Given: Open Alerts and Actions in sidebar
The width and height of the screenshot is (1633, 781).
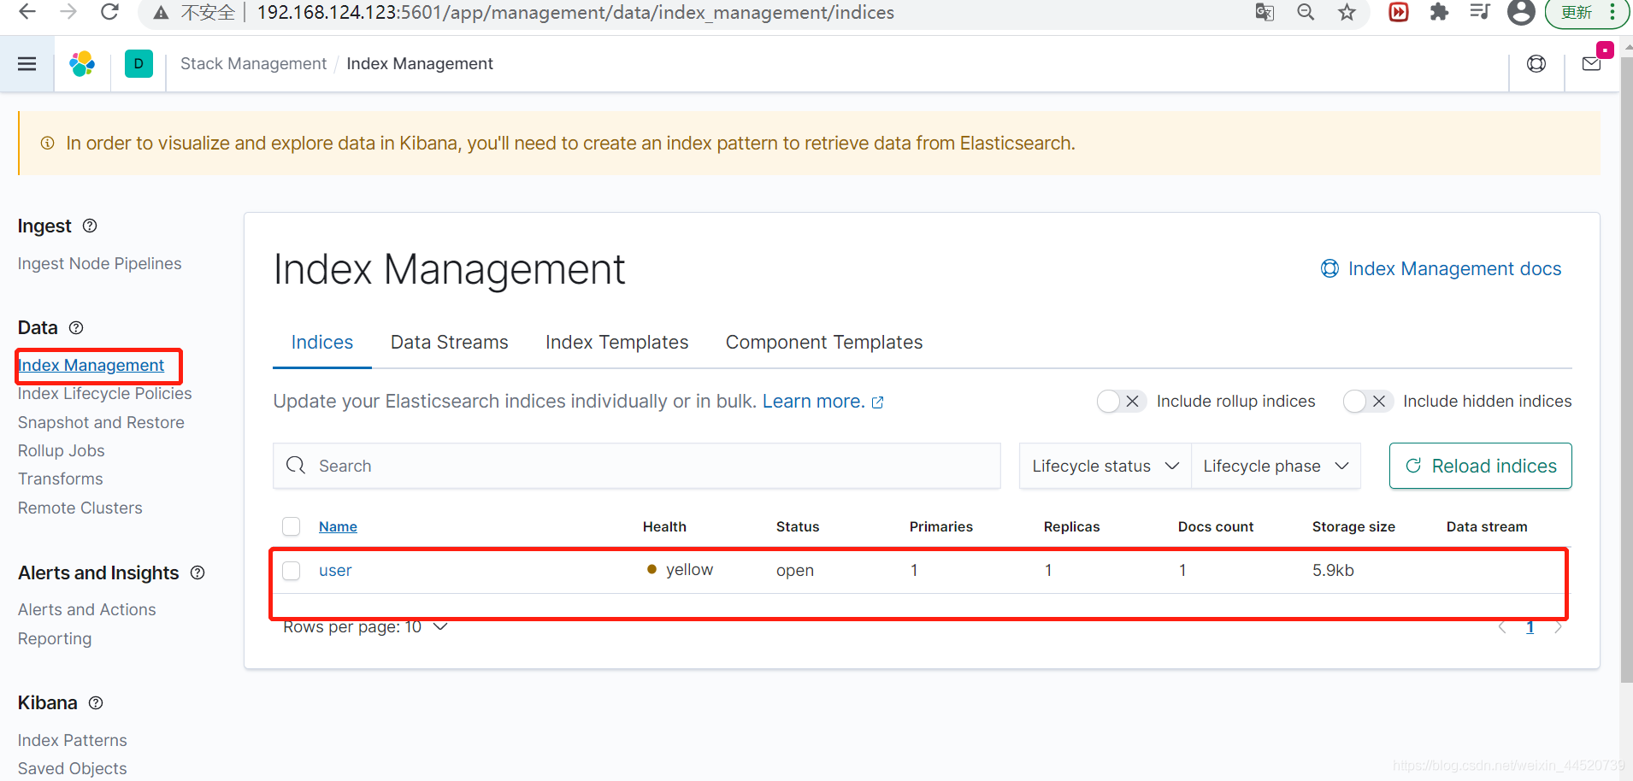Looking at the screenshot, I should (x=86, y=609).
